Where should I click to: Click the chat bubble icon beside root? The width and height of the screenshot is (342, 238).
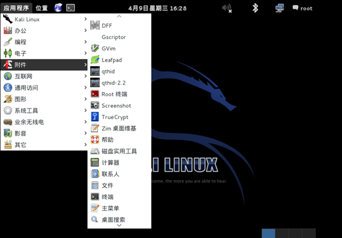click(x=295, y=8)
